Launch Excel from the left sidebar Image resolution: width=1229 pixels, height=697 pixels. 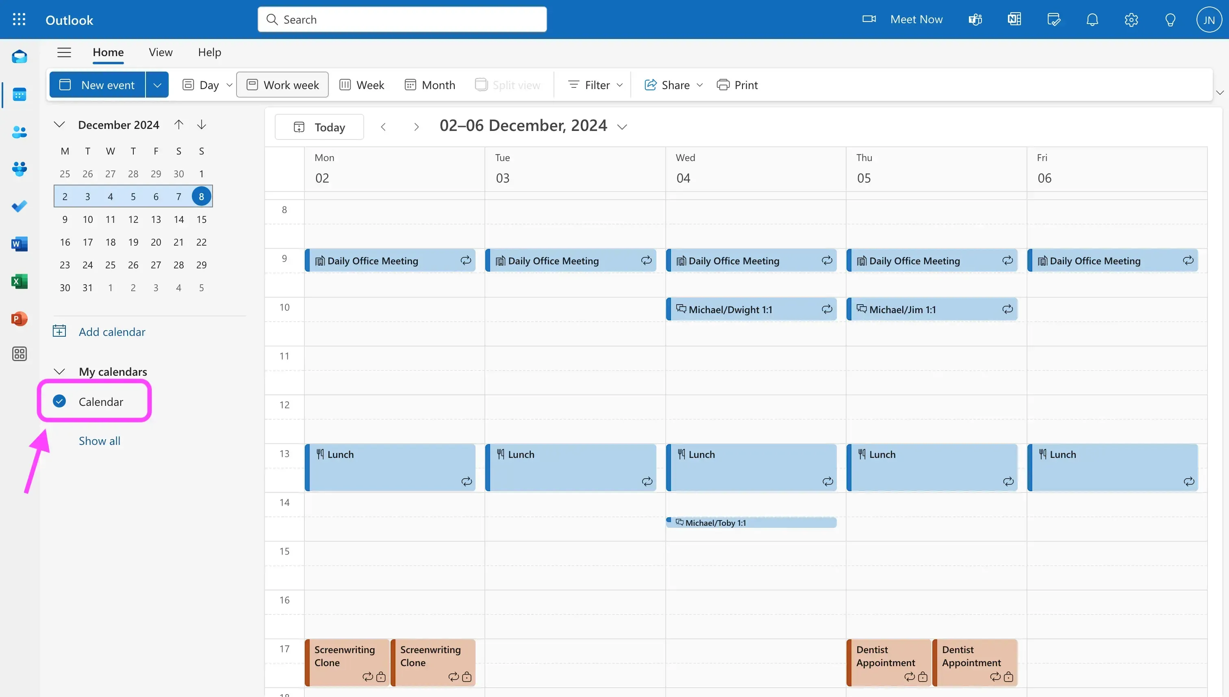click(x=19, y=281)
